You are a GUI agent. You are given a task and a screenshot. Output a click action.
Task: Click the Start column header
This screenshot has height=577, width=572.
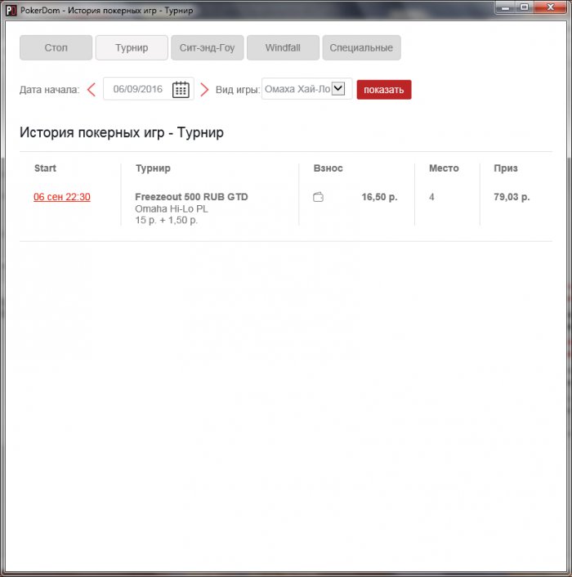pos(45,168)
